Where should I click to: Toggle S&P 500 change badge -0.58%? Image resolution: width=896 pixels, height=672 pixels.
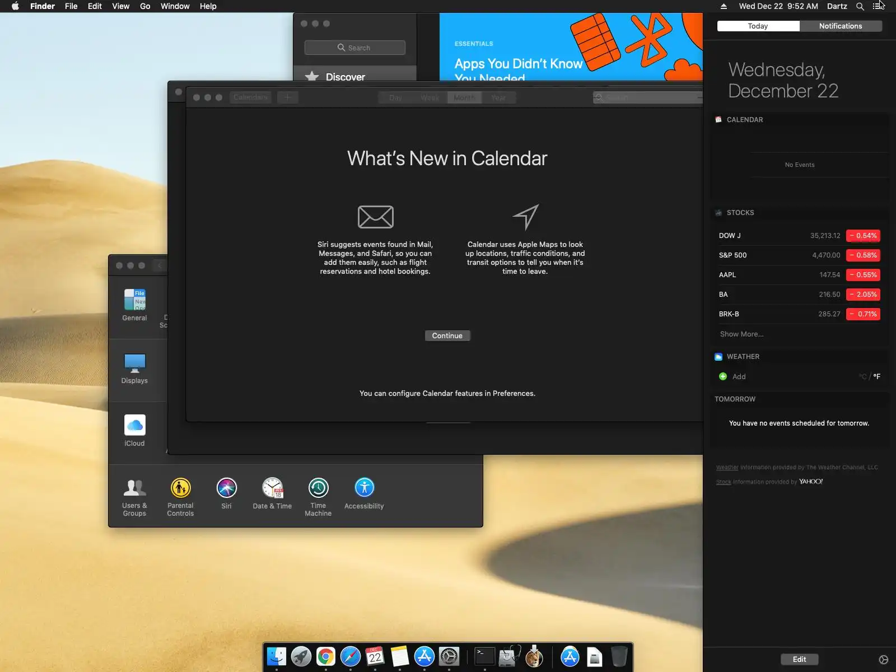pyautogui.click(x=863, y=255)
